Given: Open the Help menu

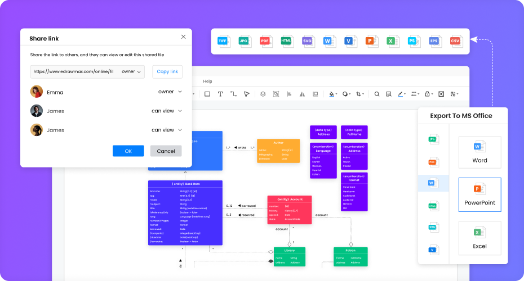Looking at the screenshot, I should click(x=207, y=81).
